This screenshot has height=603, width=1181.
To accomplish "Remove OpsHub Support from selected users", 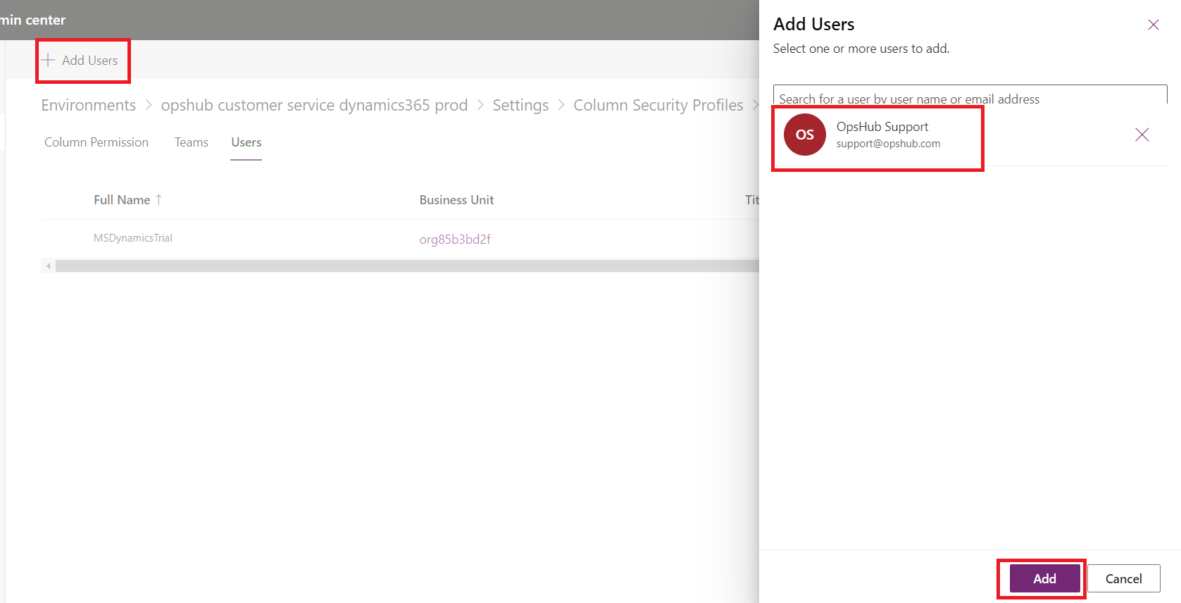I will pos(1142,135).
